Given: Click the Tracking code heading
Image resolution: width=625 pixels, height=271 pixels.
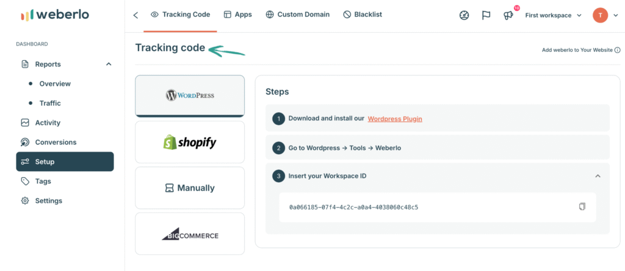Looking at the screenshot, I should point(170,48).
